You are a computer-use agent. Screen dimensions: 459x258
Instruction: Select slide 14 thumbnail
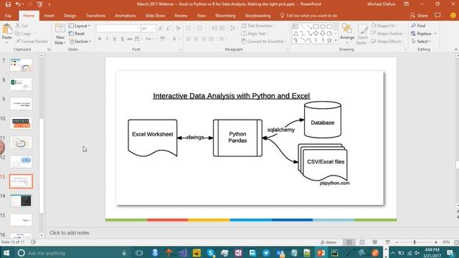(x=21, y=201)
